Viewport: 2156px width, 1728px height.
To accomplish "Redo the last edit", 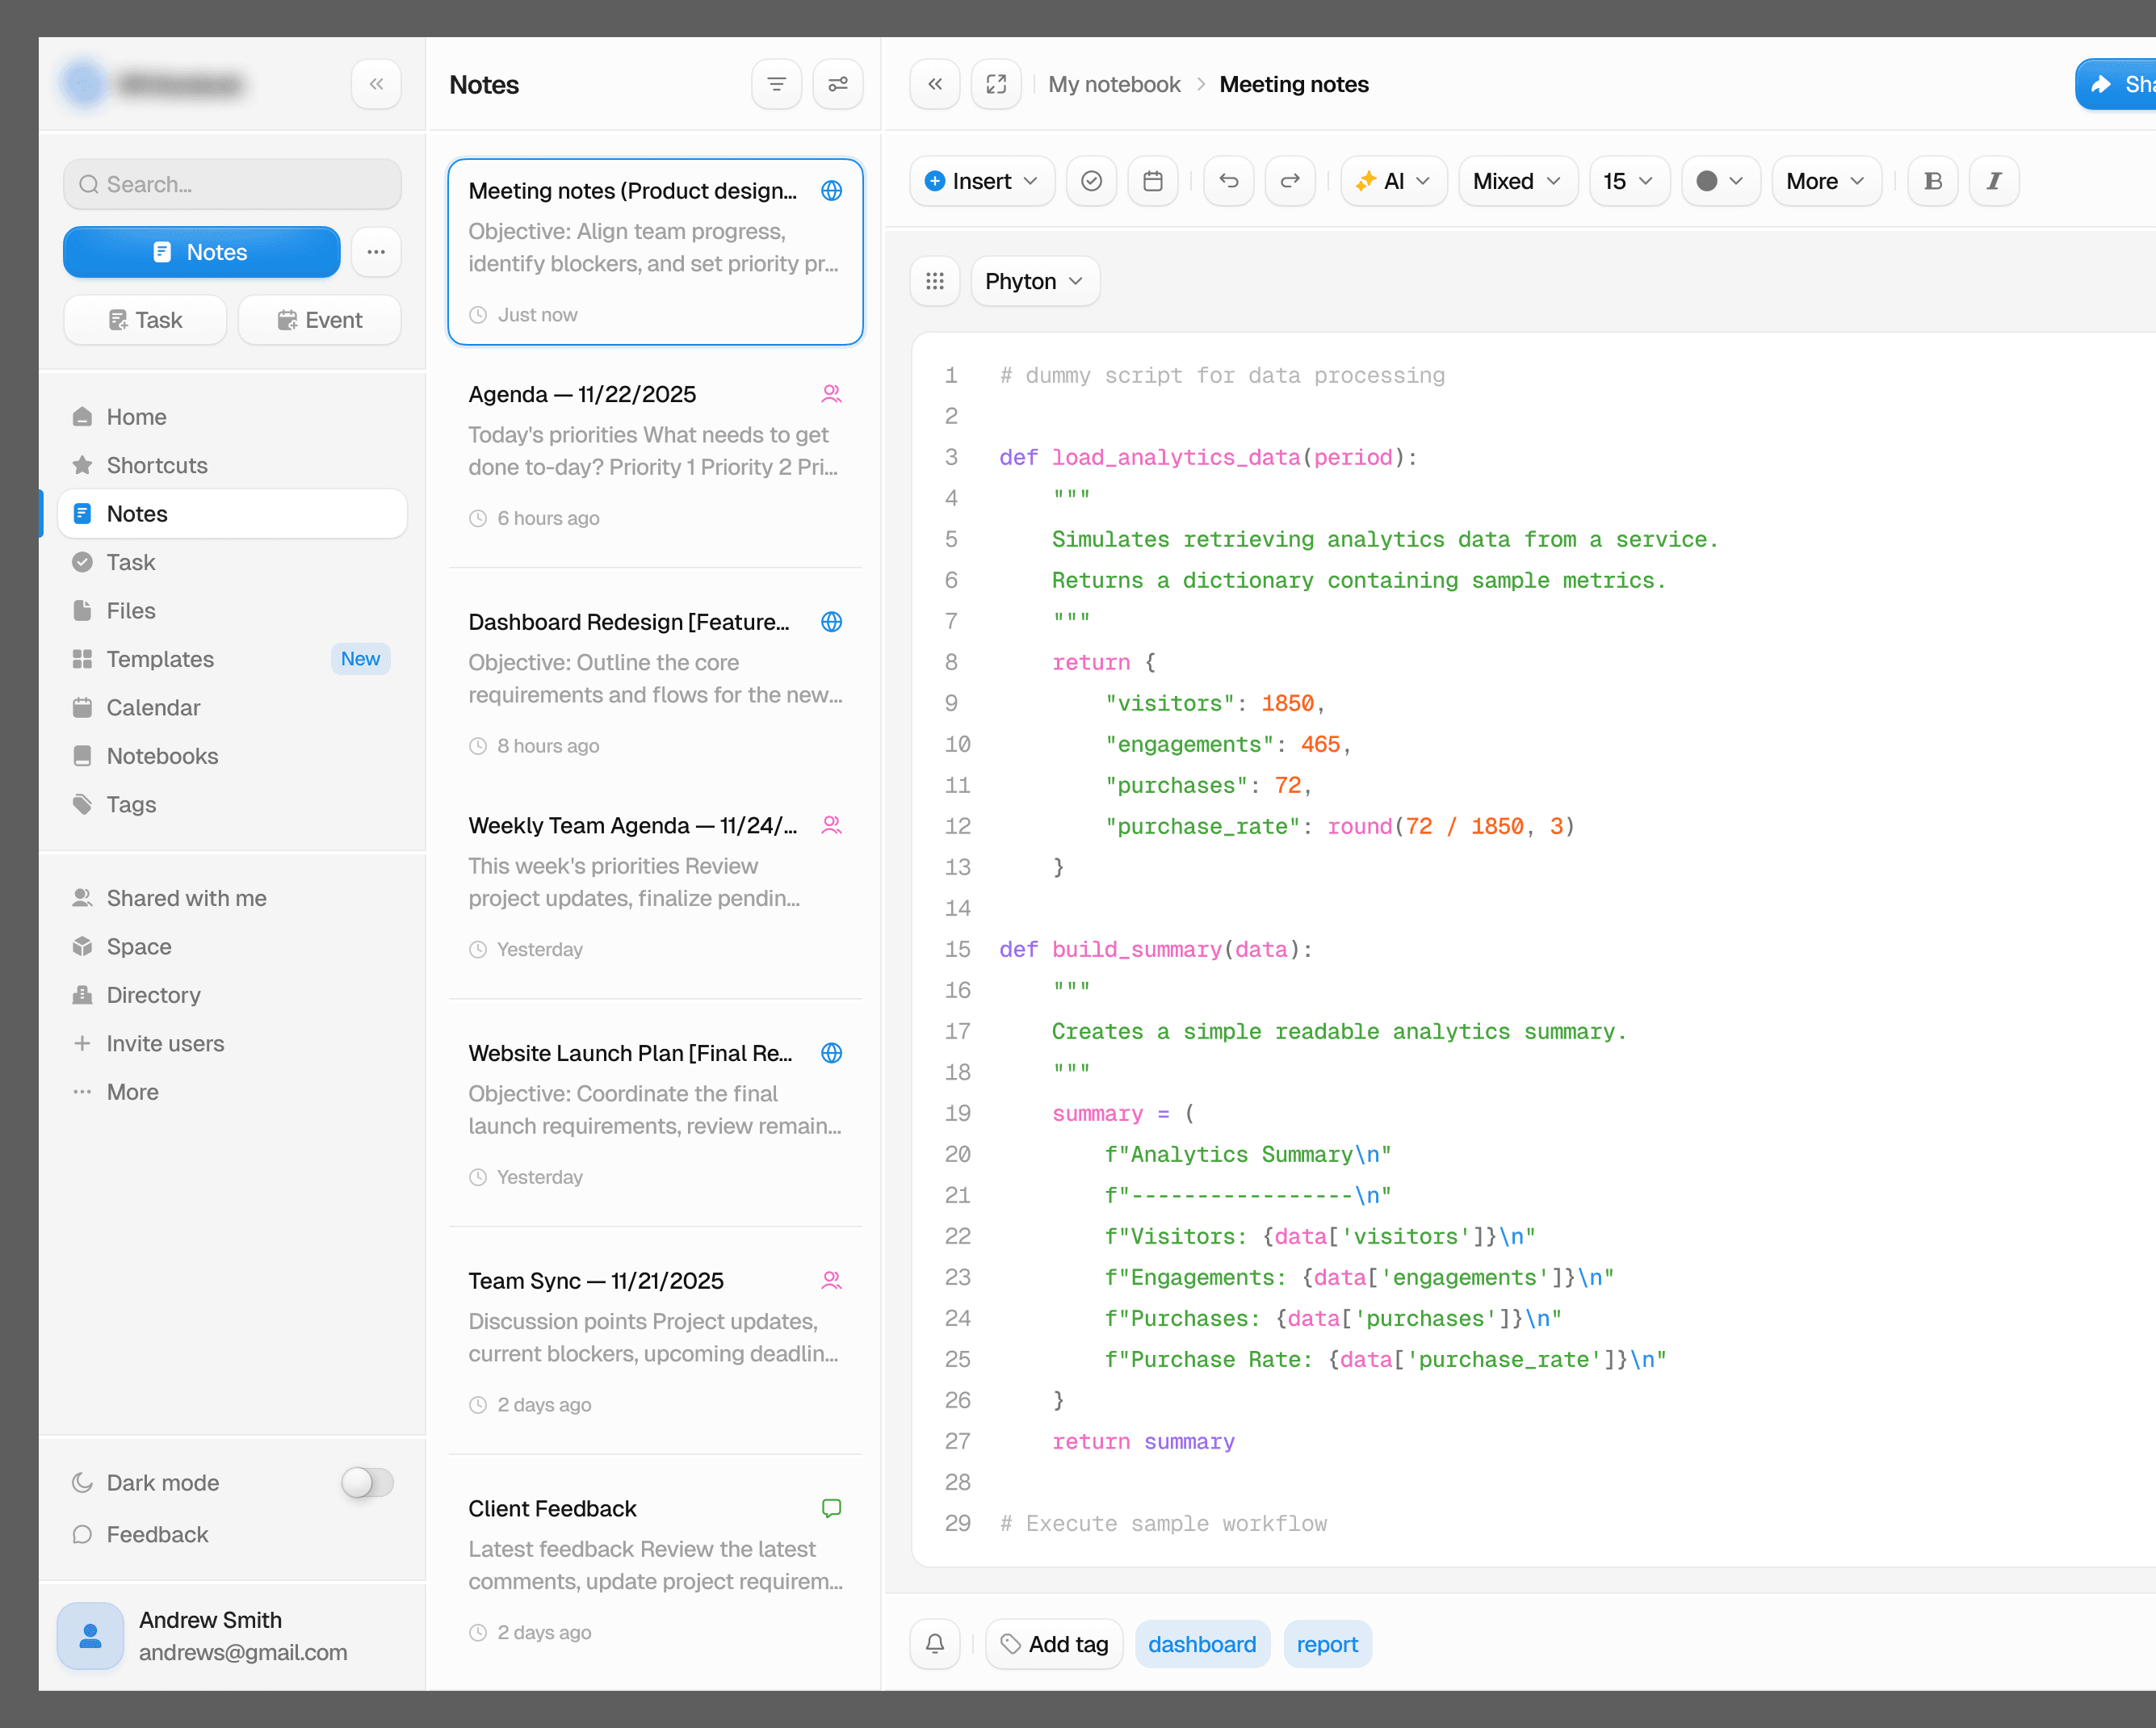I will (x=1290, y=181).
